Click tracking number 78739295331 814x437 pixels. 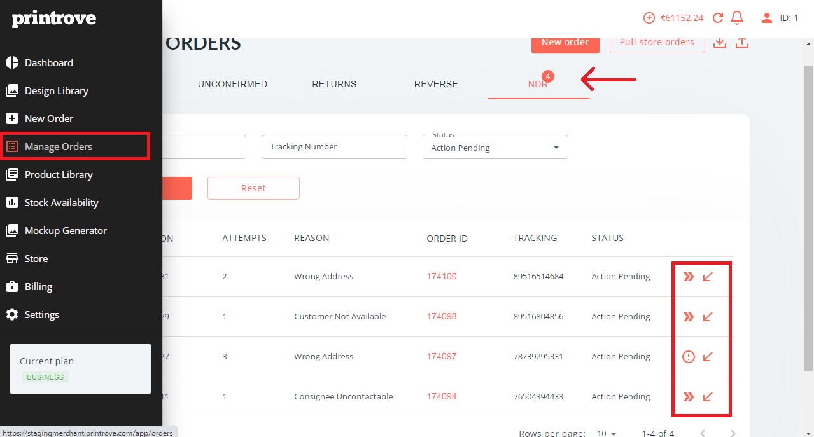click(x=538, y=357)
